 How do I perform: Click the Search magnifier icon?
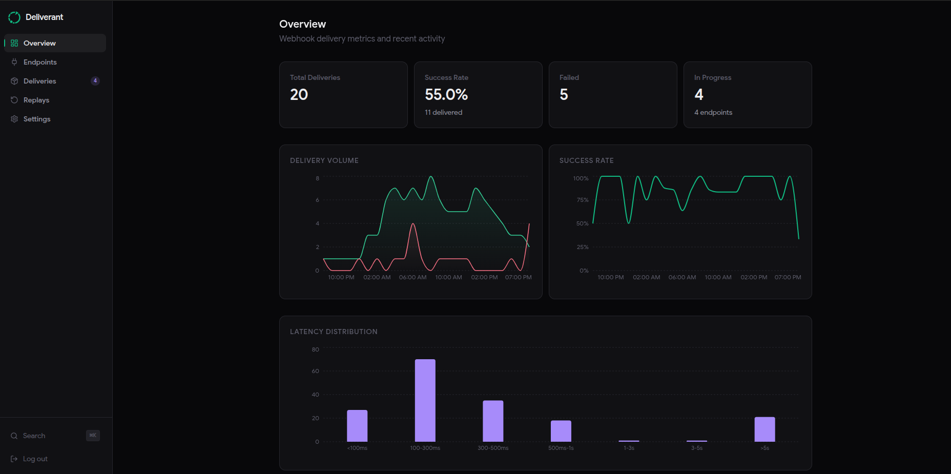[14, 436]
